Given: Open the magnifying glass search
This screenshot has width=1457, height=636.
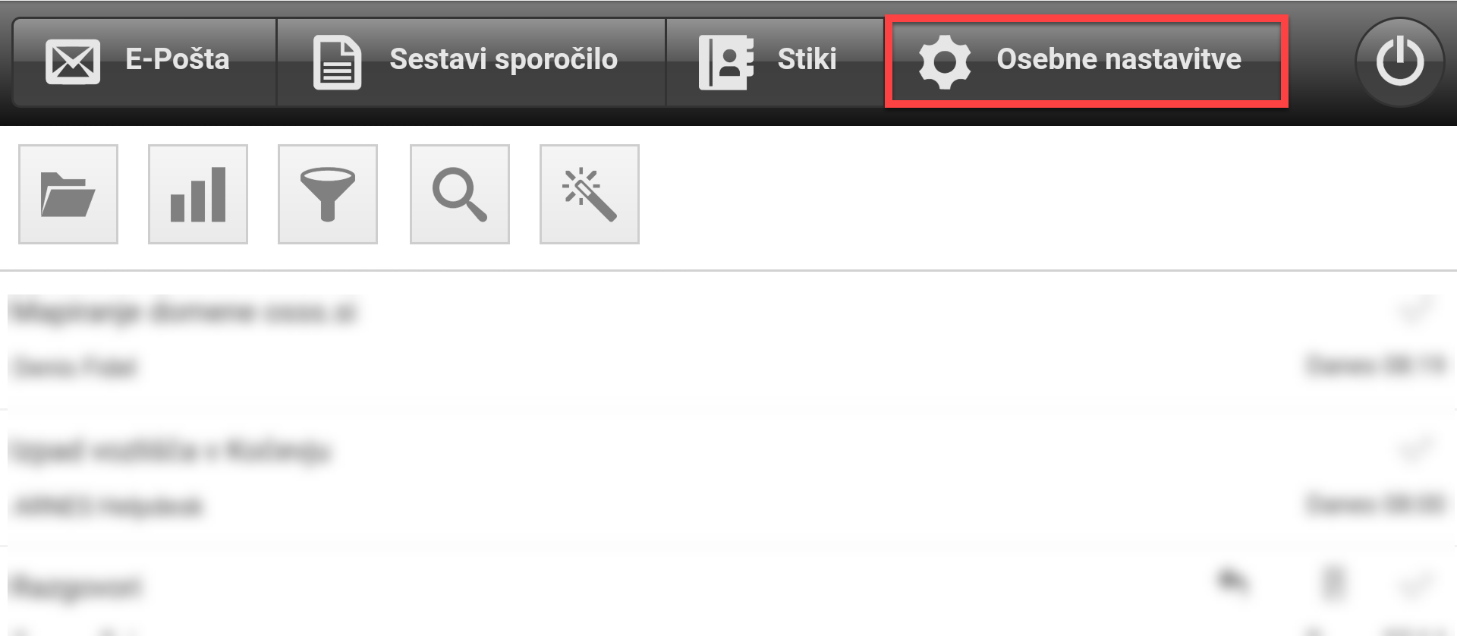Looking at the screenshot, I should [x=460, y=194].
